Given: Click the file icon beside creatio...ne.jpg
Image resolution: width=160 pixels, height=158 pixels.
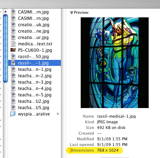Looking at the screenshot, I should pos(13,31).
